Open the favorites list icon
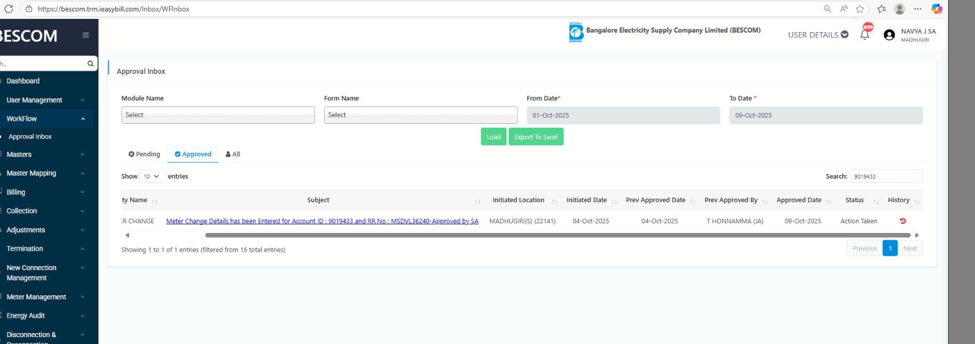The image size is (975, 344). pyautogui.click(x=881, y=9)
